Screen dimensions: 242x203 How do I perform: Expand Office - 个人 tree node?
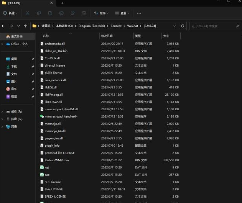click(x=2, y=44)
